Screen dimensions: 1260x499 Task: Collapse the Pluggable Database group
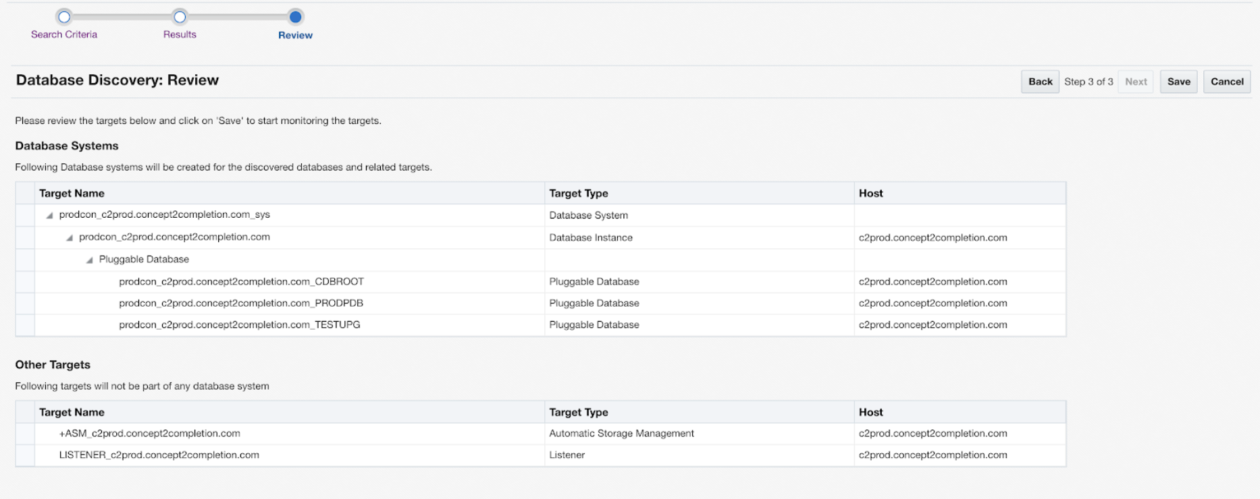coord(89,260)
